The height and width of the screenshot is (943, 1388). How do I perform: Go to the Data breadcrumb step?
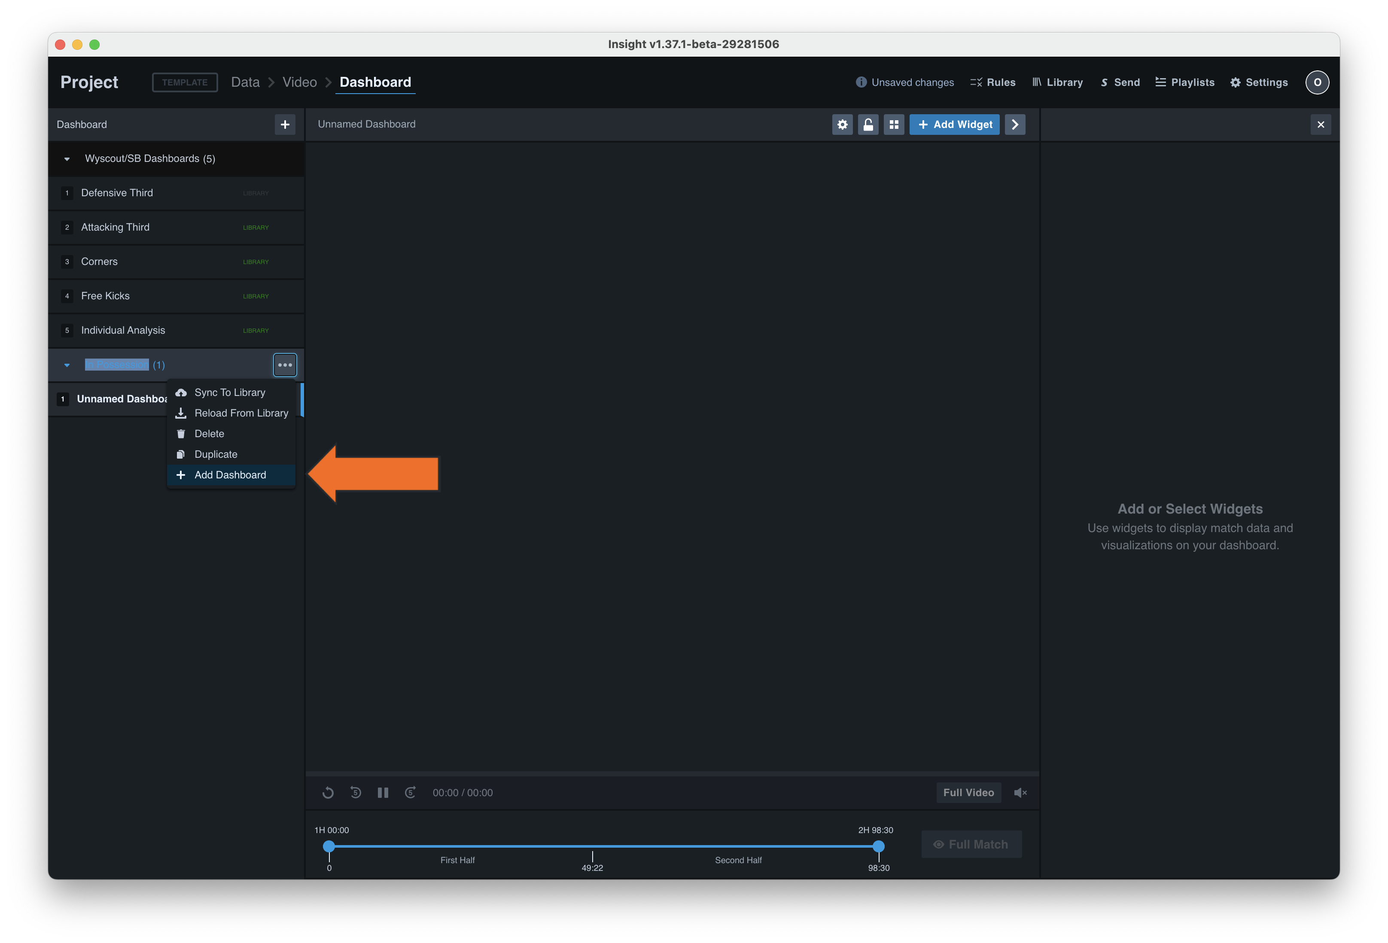click(246, 82)
